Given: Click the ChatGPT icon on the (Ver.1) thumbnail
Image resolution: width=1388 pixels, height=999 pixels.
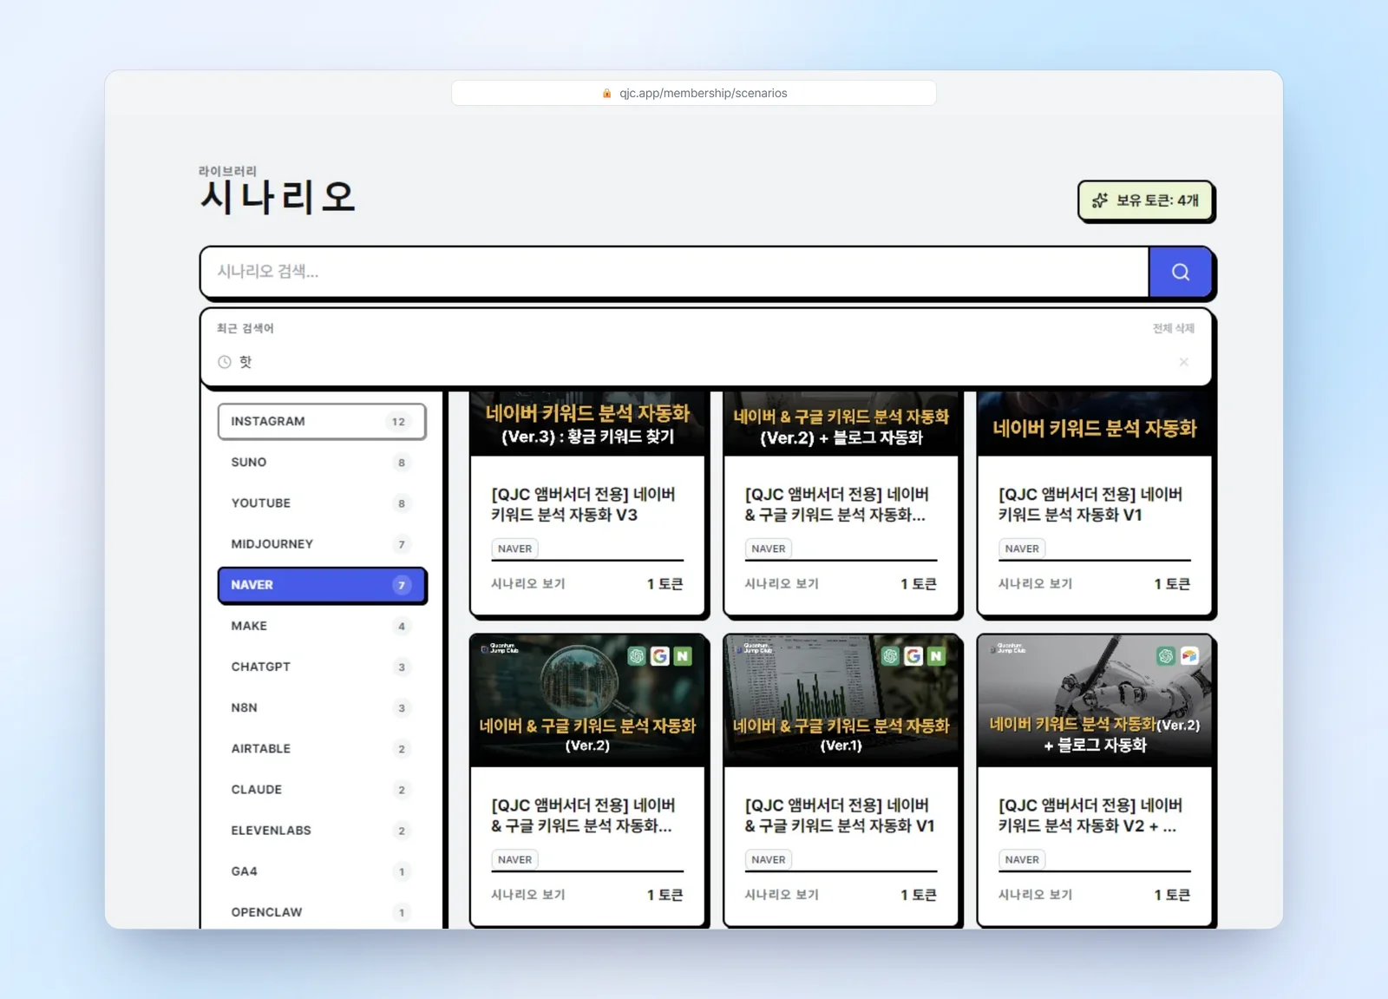Looking at the screenshot, I should pyautogui.click(x=891, y=656).
